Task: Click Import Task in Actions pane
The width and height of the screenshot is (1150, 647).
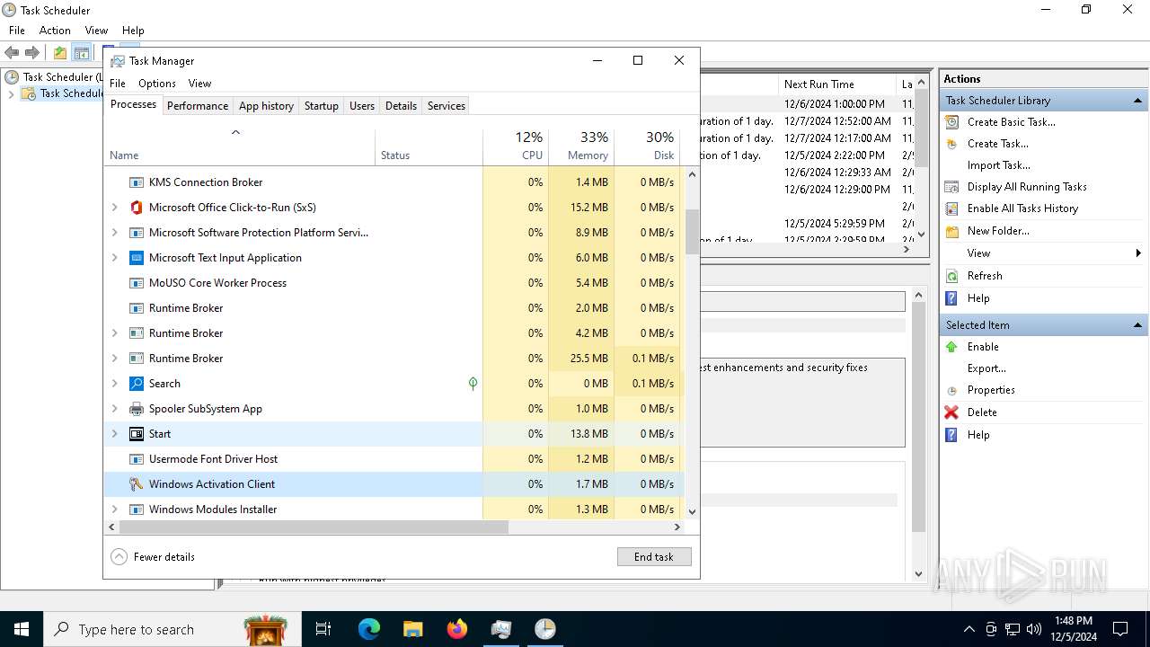Action: coord(998,165)
